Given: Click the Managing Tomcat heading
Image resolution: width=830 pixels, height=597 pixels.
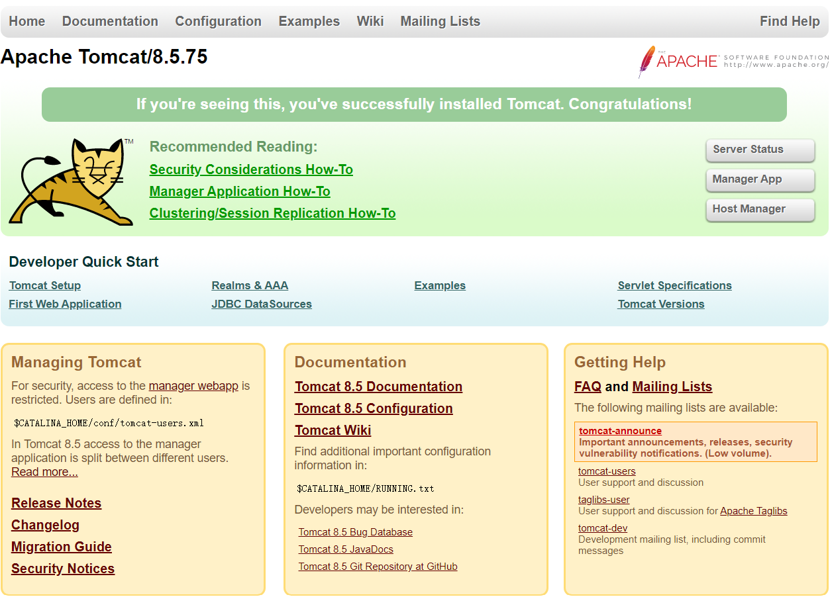Looking at the screenshot, I should tap(76, 363).
